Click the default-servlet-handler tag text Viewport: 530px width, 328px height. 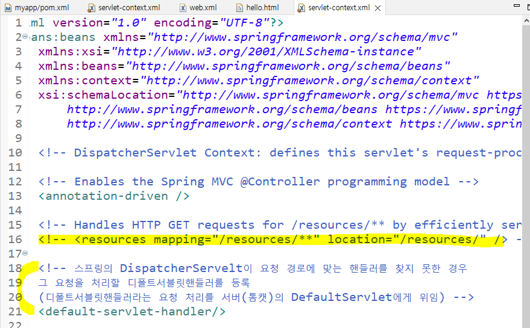click(x=132, y=312)
